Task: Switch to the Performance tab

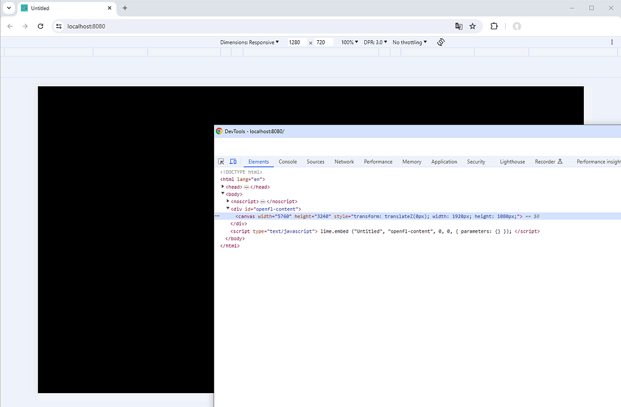Action: tap(378, 162)
